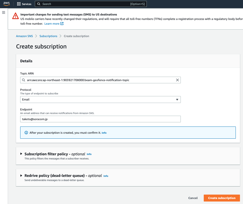The image size is (243, 204).
Task: Click the magnifier icon inside Topic ARN field
Action: click(24, 80)
